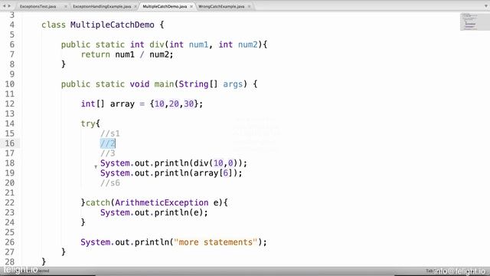Click line number 26 in gutter

10,242
